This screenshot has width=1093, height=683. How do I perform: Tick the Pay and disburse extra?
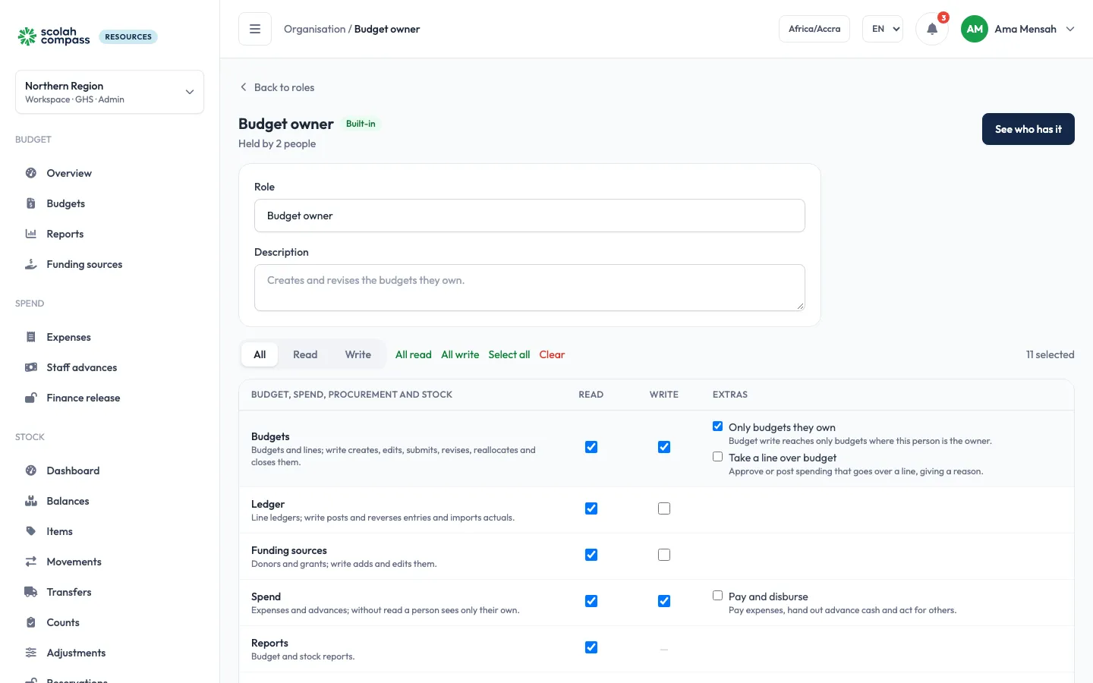tap(717, 596)
